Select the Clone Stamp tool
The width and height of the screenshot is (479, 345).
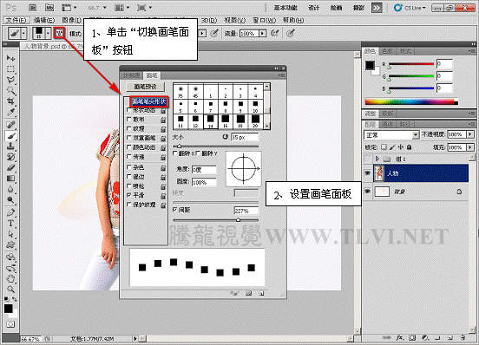click(x=10, y=146)
